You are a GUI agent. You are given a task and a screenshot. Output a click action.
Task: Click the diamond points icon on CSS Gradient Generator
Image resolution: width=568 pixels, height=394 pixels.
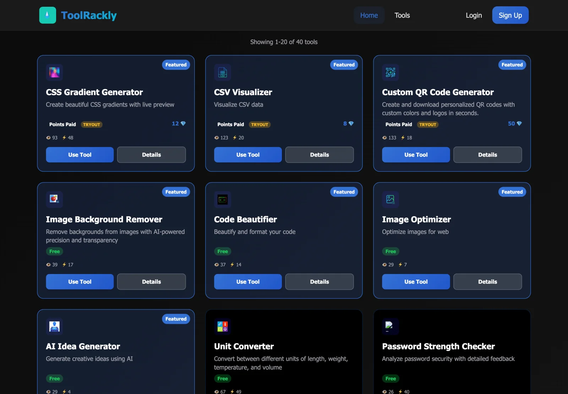click(183, 124)
